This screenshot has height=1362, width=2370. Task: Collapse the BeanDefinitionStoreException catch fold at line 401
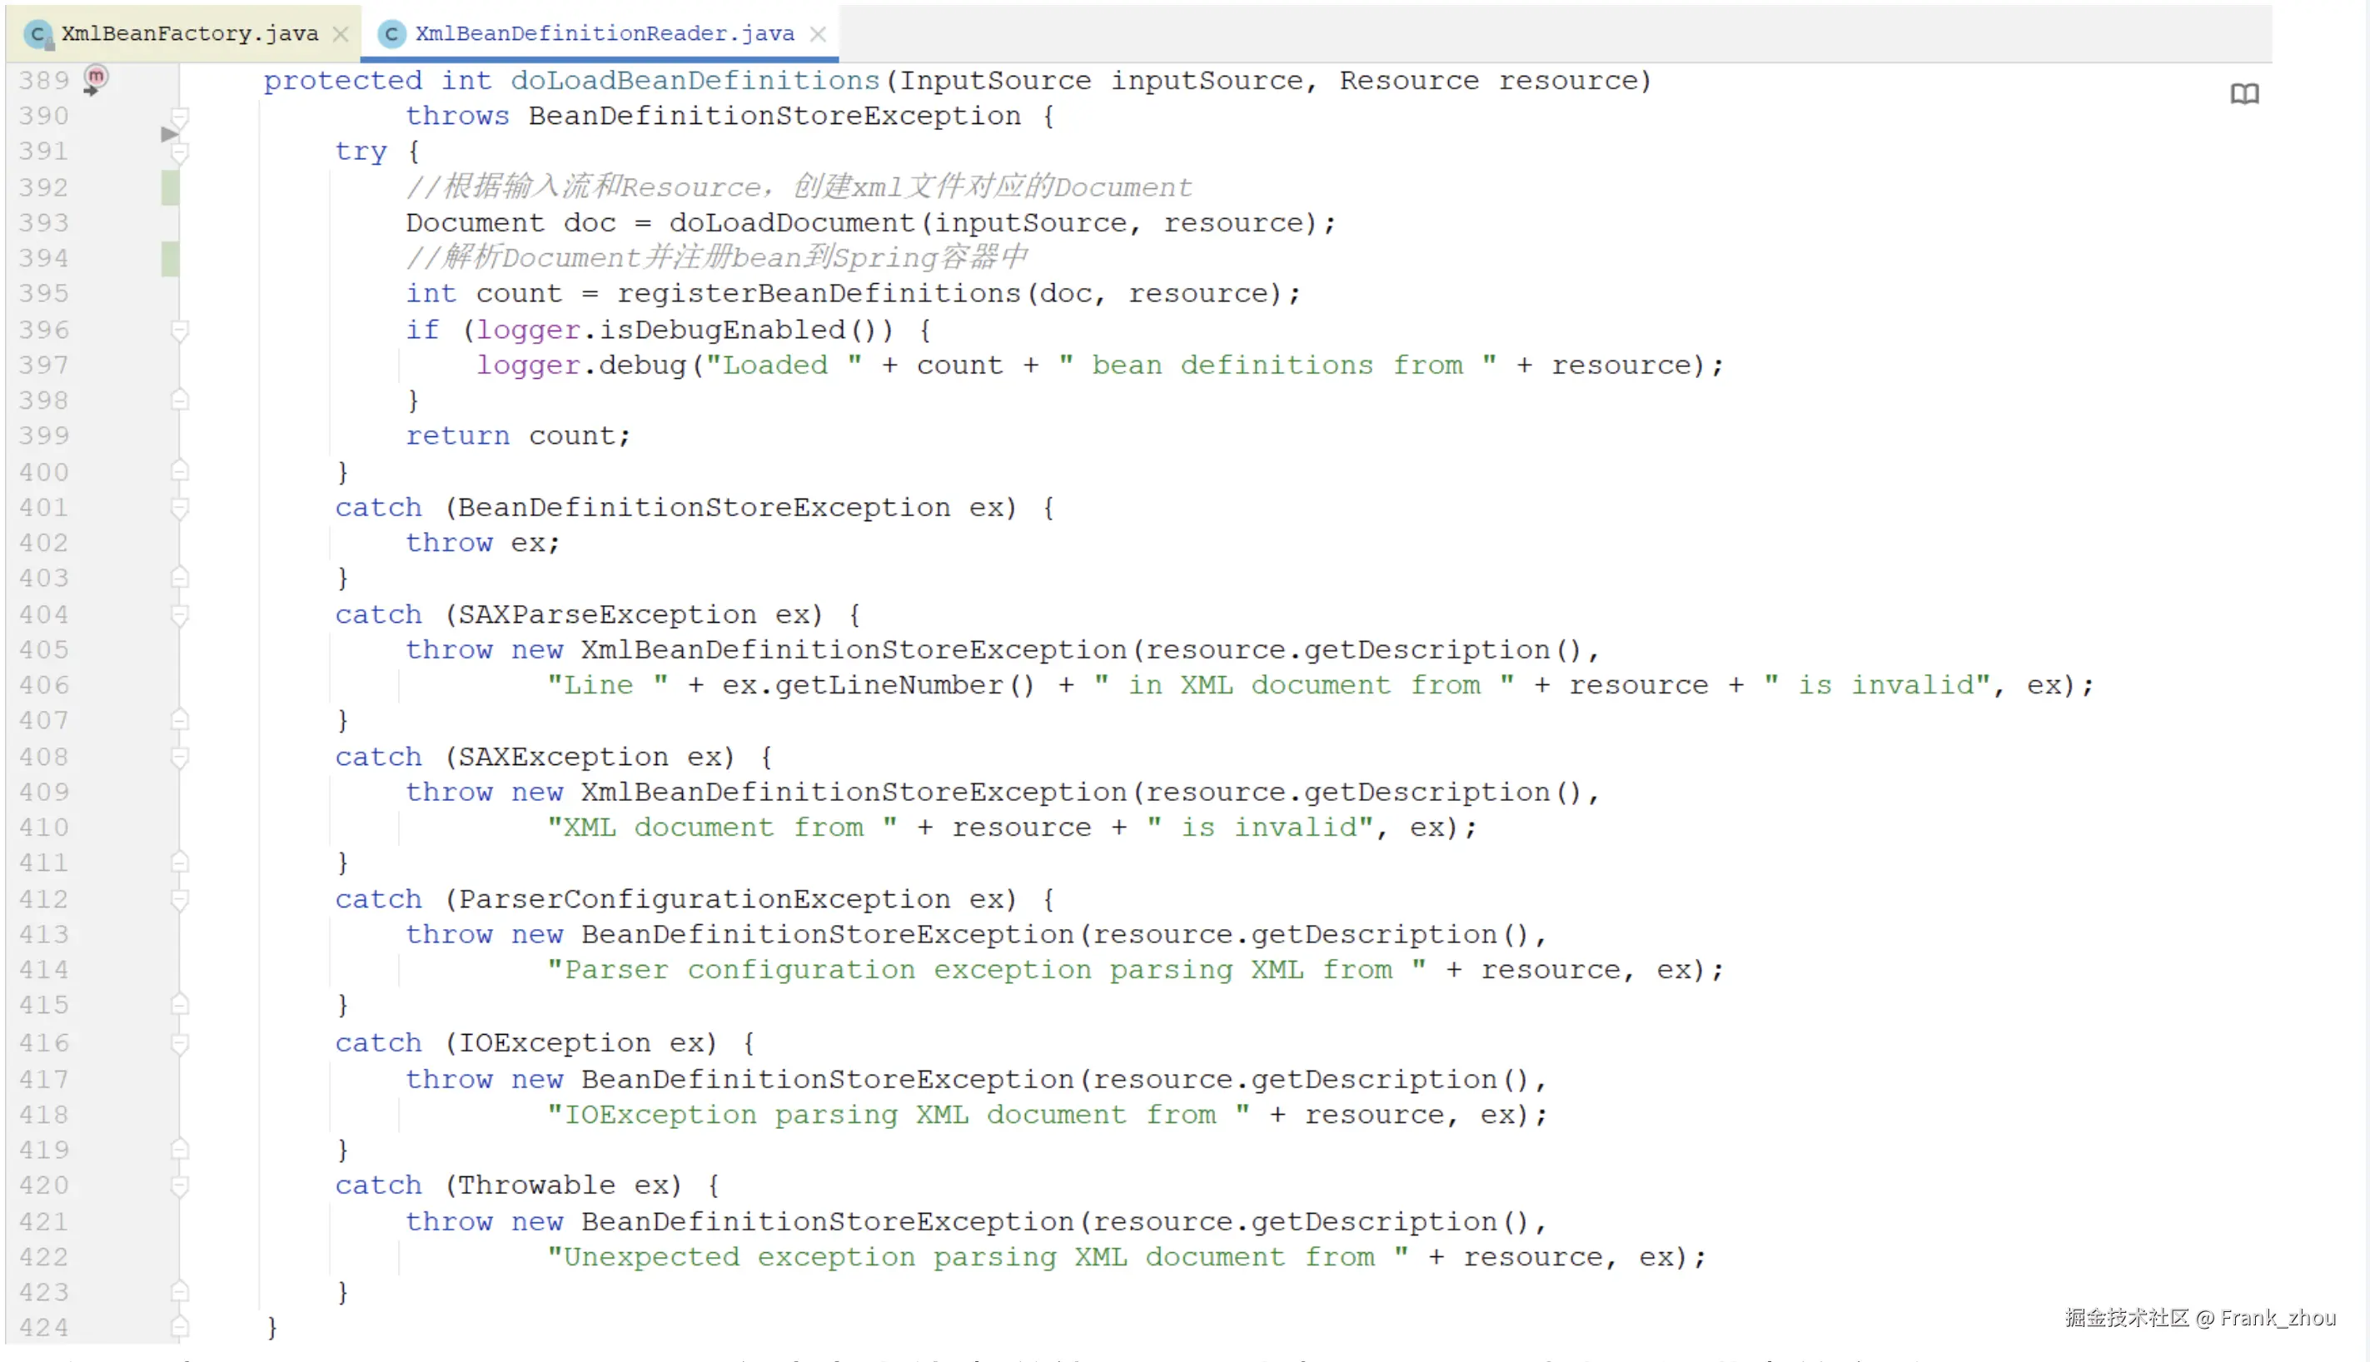coord(181,508)
